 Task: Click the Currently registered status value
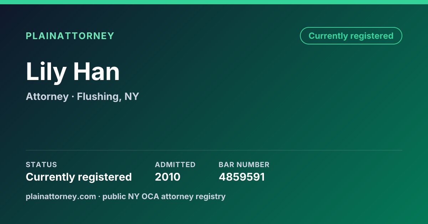[x=79, y=177]
